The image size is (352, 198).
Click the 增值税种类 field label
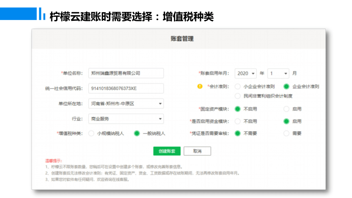coord(70,133)
